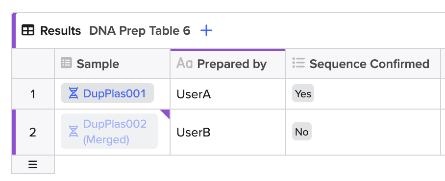Click the list icon beside Sequence Confirmed
The image size is (445, 181).
298,63
